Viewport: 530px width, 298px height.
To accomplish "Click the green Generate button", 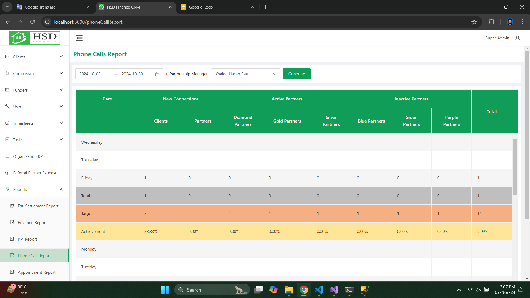I will 296,74.
